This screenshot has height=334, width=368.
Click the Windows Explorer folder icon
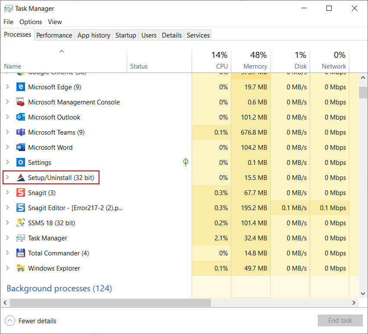coord(21,268)
